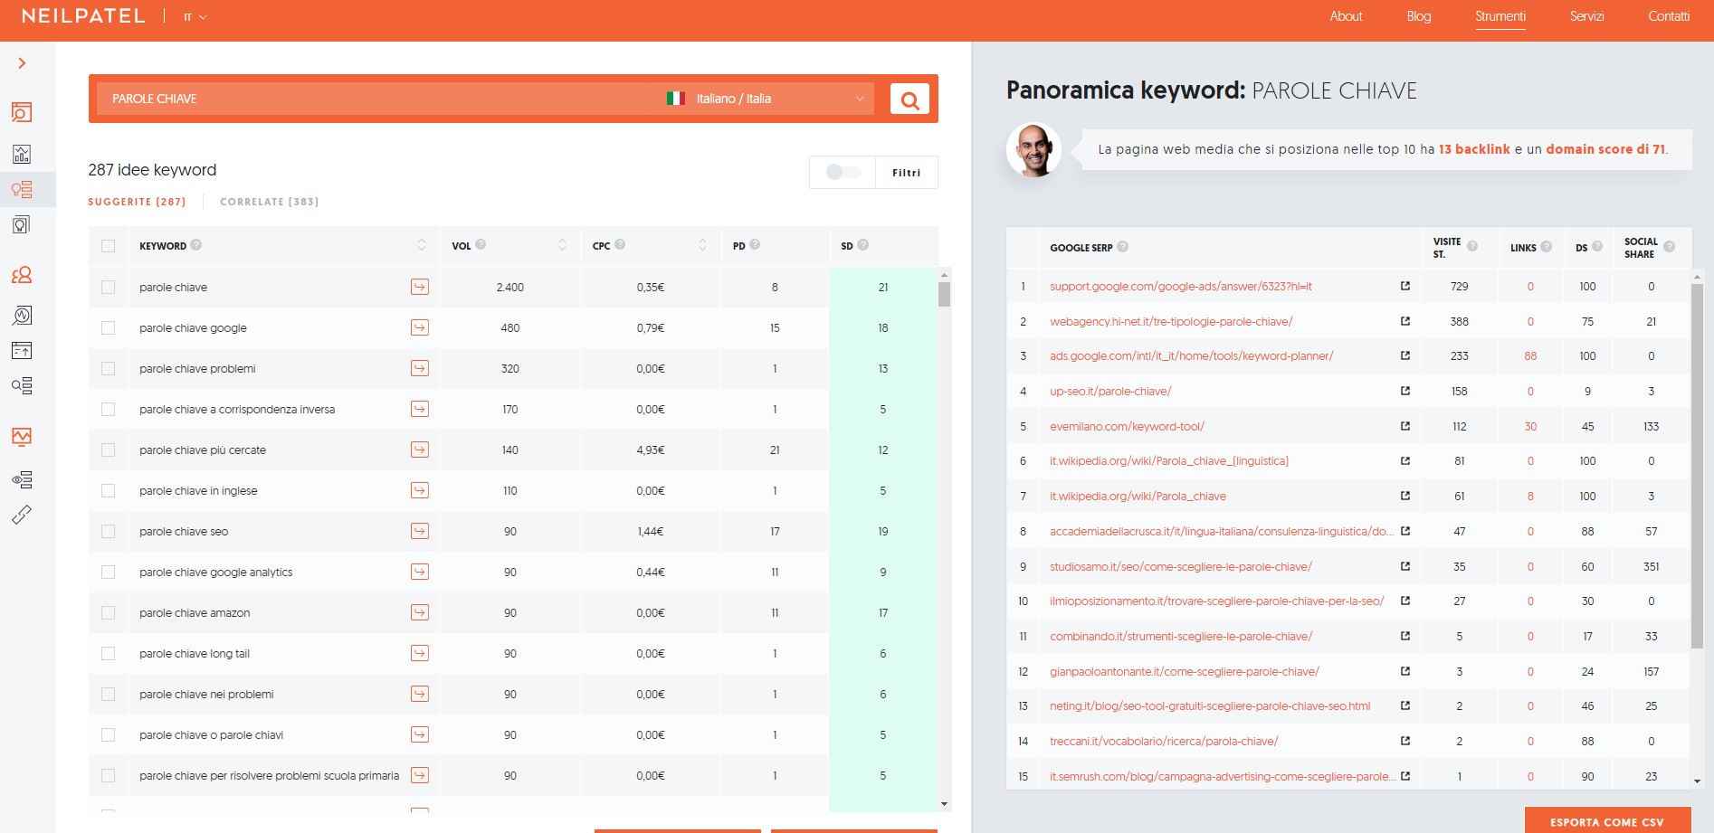Viewport: 1714px width, 833px height.
Task: Click arrow icon for 'parole chiave in inglese'
Action: click(x=420, y=490)
